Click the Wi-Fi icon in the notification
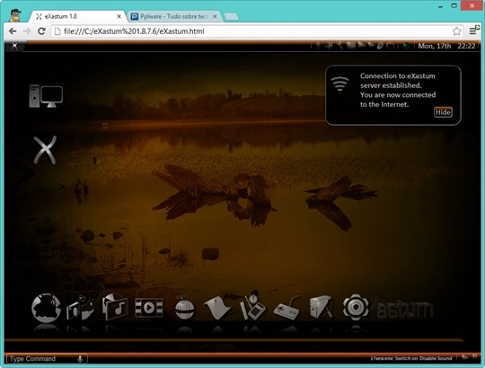The width and height of the screenshot is (485, 368). [339, 84]
